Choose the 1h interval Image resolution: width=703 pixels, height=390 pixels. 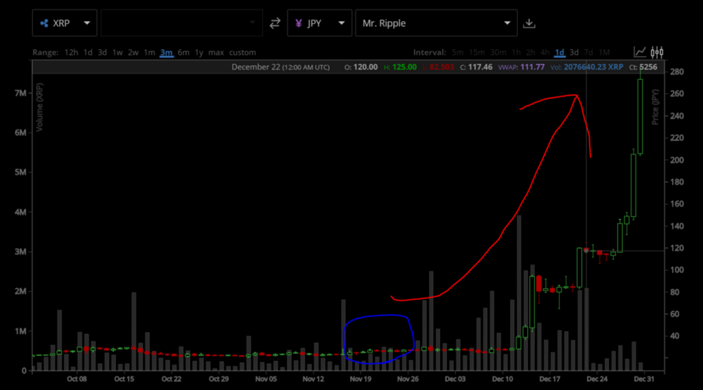pos(516,52)
